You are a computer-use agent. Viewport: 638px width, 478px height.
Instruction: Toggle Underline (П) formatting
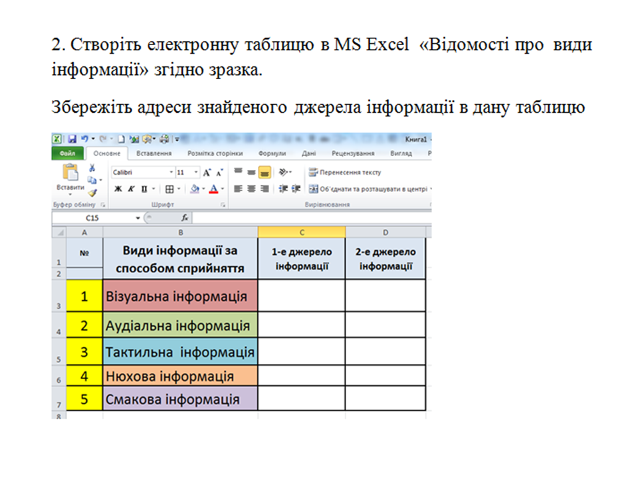click(x=144, y=189)
